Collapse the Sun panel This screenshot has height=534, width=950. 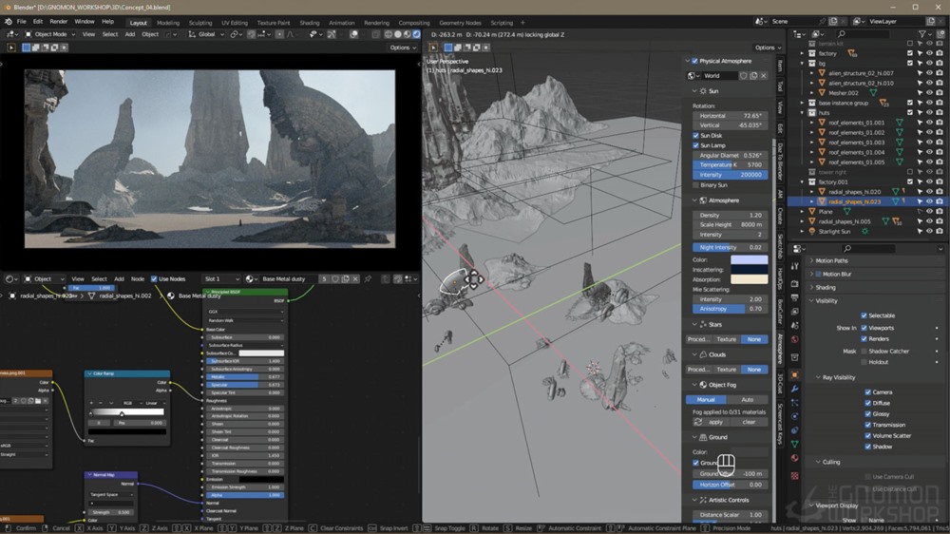(694, 91)
